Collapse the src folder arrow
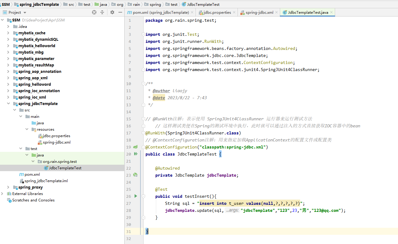 coord(15,110)
